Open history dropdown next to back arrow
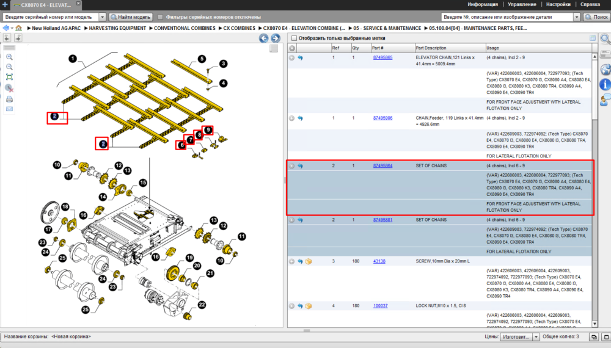Viewport: 611px width, 348px height. 12,28
